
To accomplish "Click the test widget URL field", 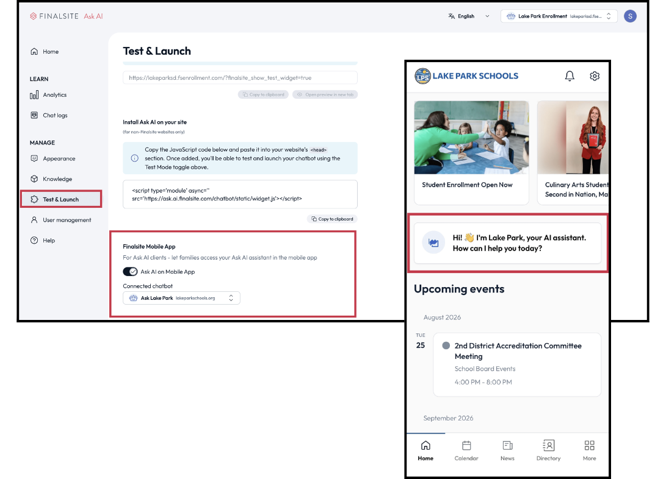I will [x=240, y=78].
